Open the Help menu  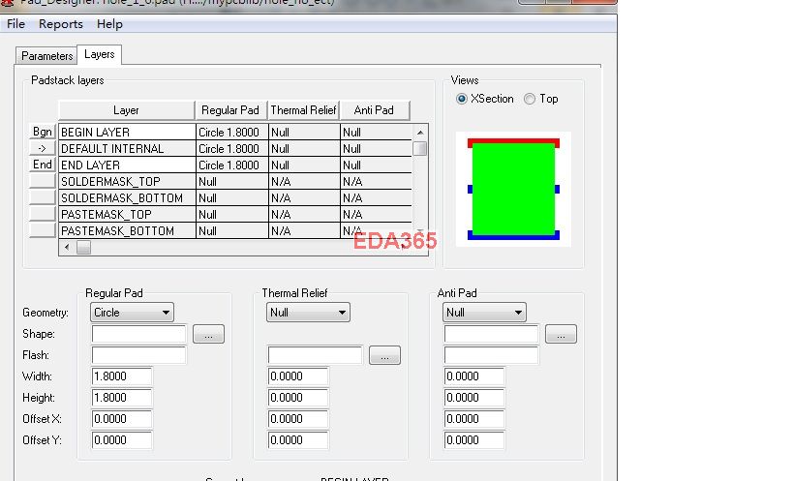coord(109,24)
